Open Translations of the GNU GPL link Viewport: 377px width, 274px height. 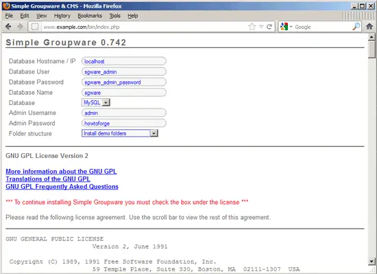48,179
